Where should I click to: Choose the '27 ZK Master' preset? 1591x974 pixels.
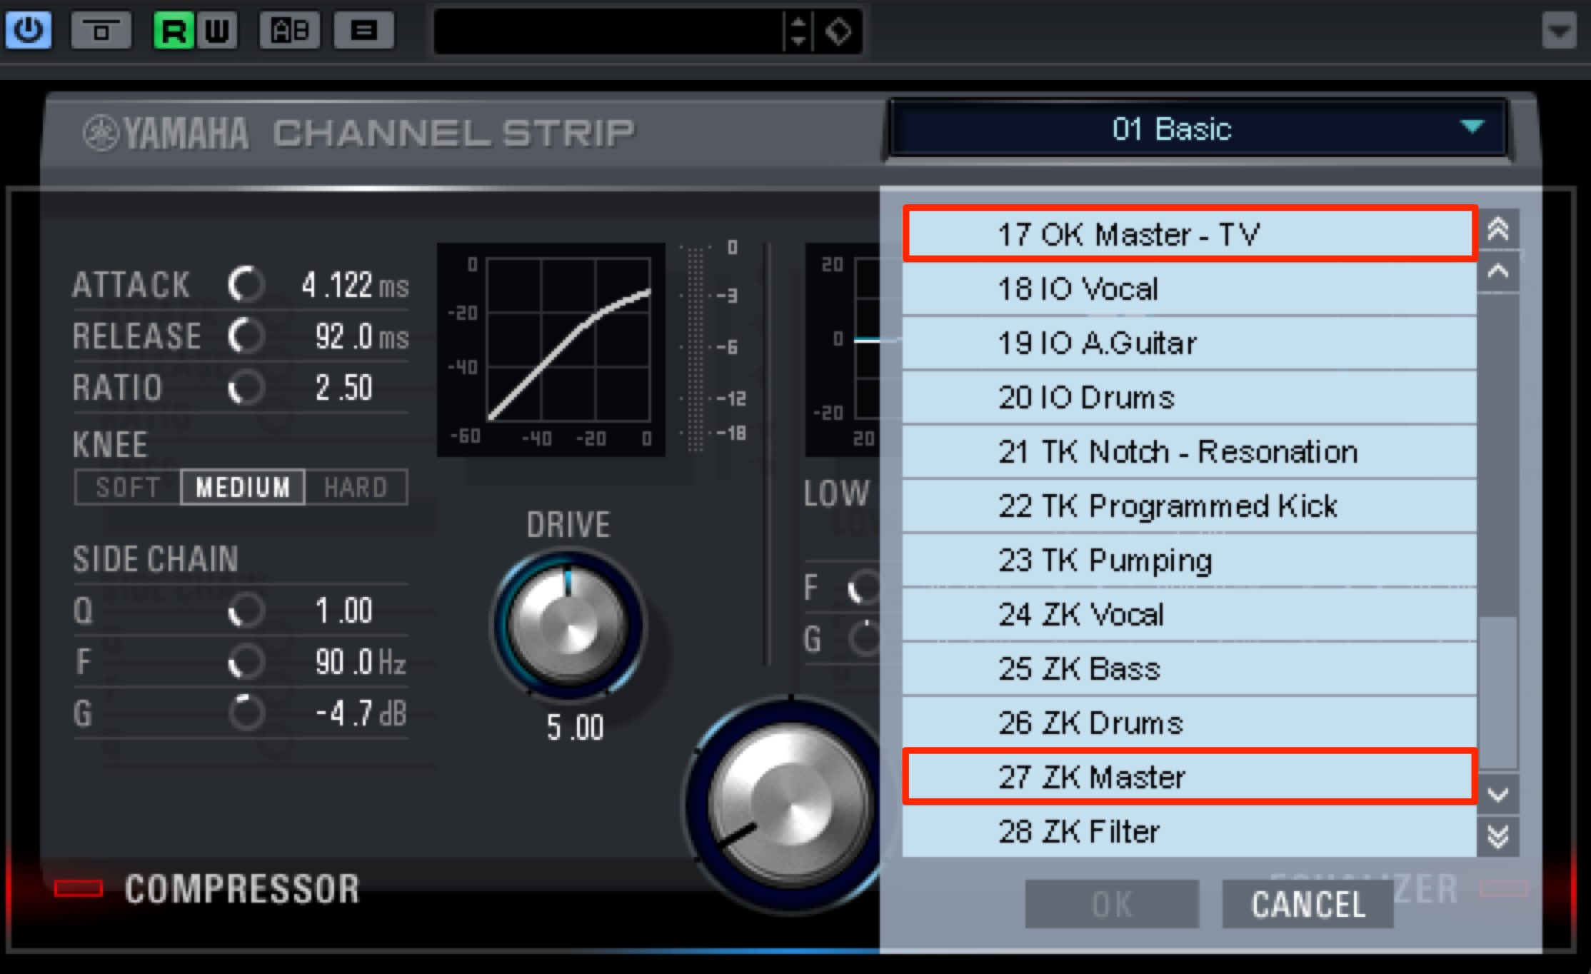point(1190,777)
